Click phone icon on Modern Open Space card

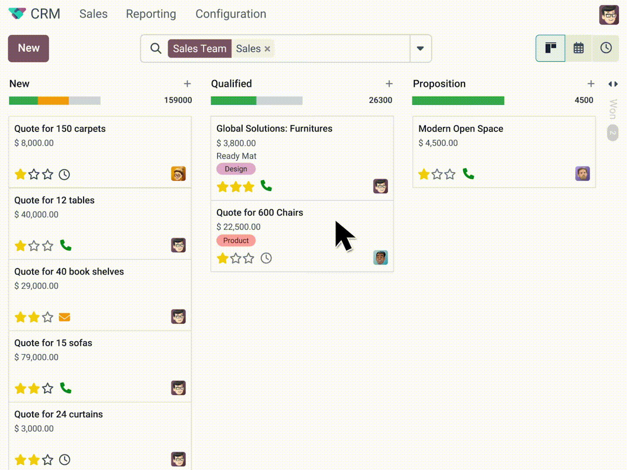(x=469, y=174)
